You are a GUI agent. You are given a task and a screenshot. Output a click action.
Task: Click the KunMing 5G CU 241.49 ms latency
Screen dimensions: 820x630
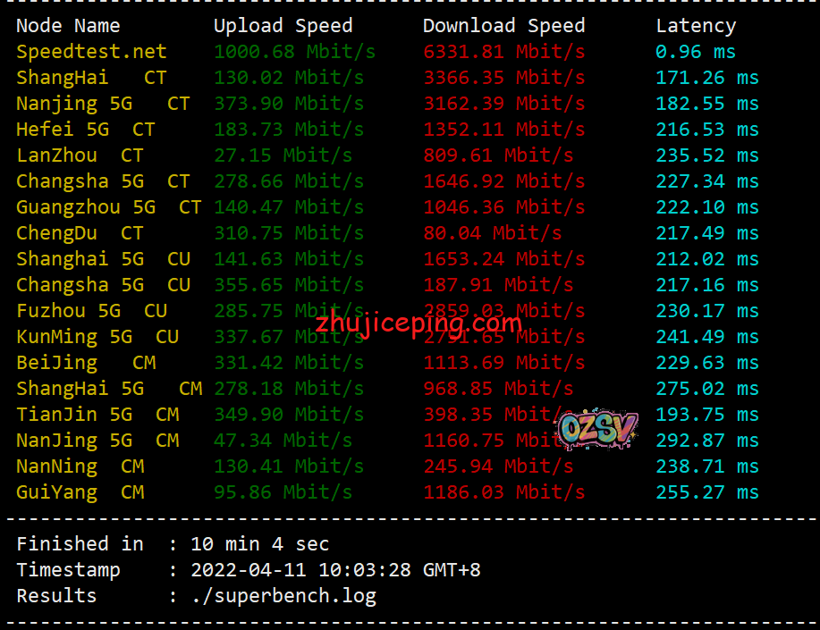(x=707, y=337)
